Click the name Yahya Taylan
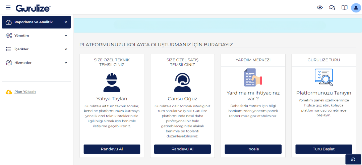The image size is (362, 165). click(112, 99)
